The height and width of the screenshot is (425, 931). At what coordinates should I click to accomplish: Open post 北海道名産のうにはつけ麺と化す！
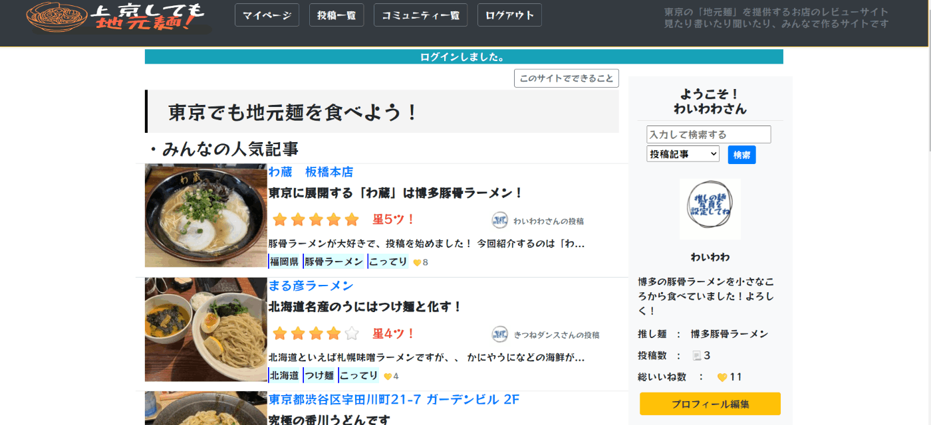(x=365, y=307)
